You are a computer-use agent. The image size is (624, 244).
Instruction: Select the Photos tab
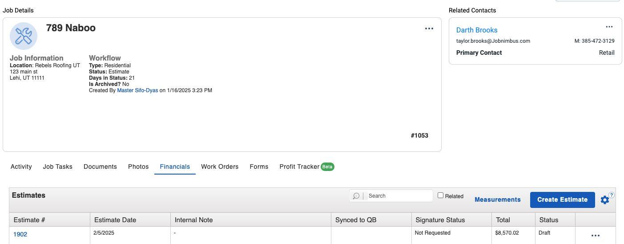pos(138,167)
